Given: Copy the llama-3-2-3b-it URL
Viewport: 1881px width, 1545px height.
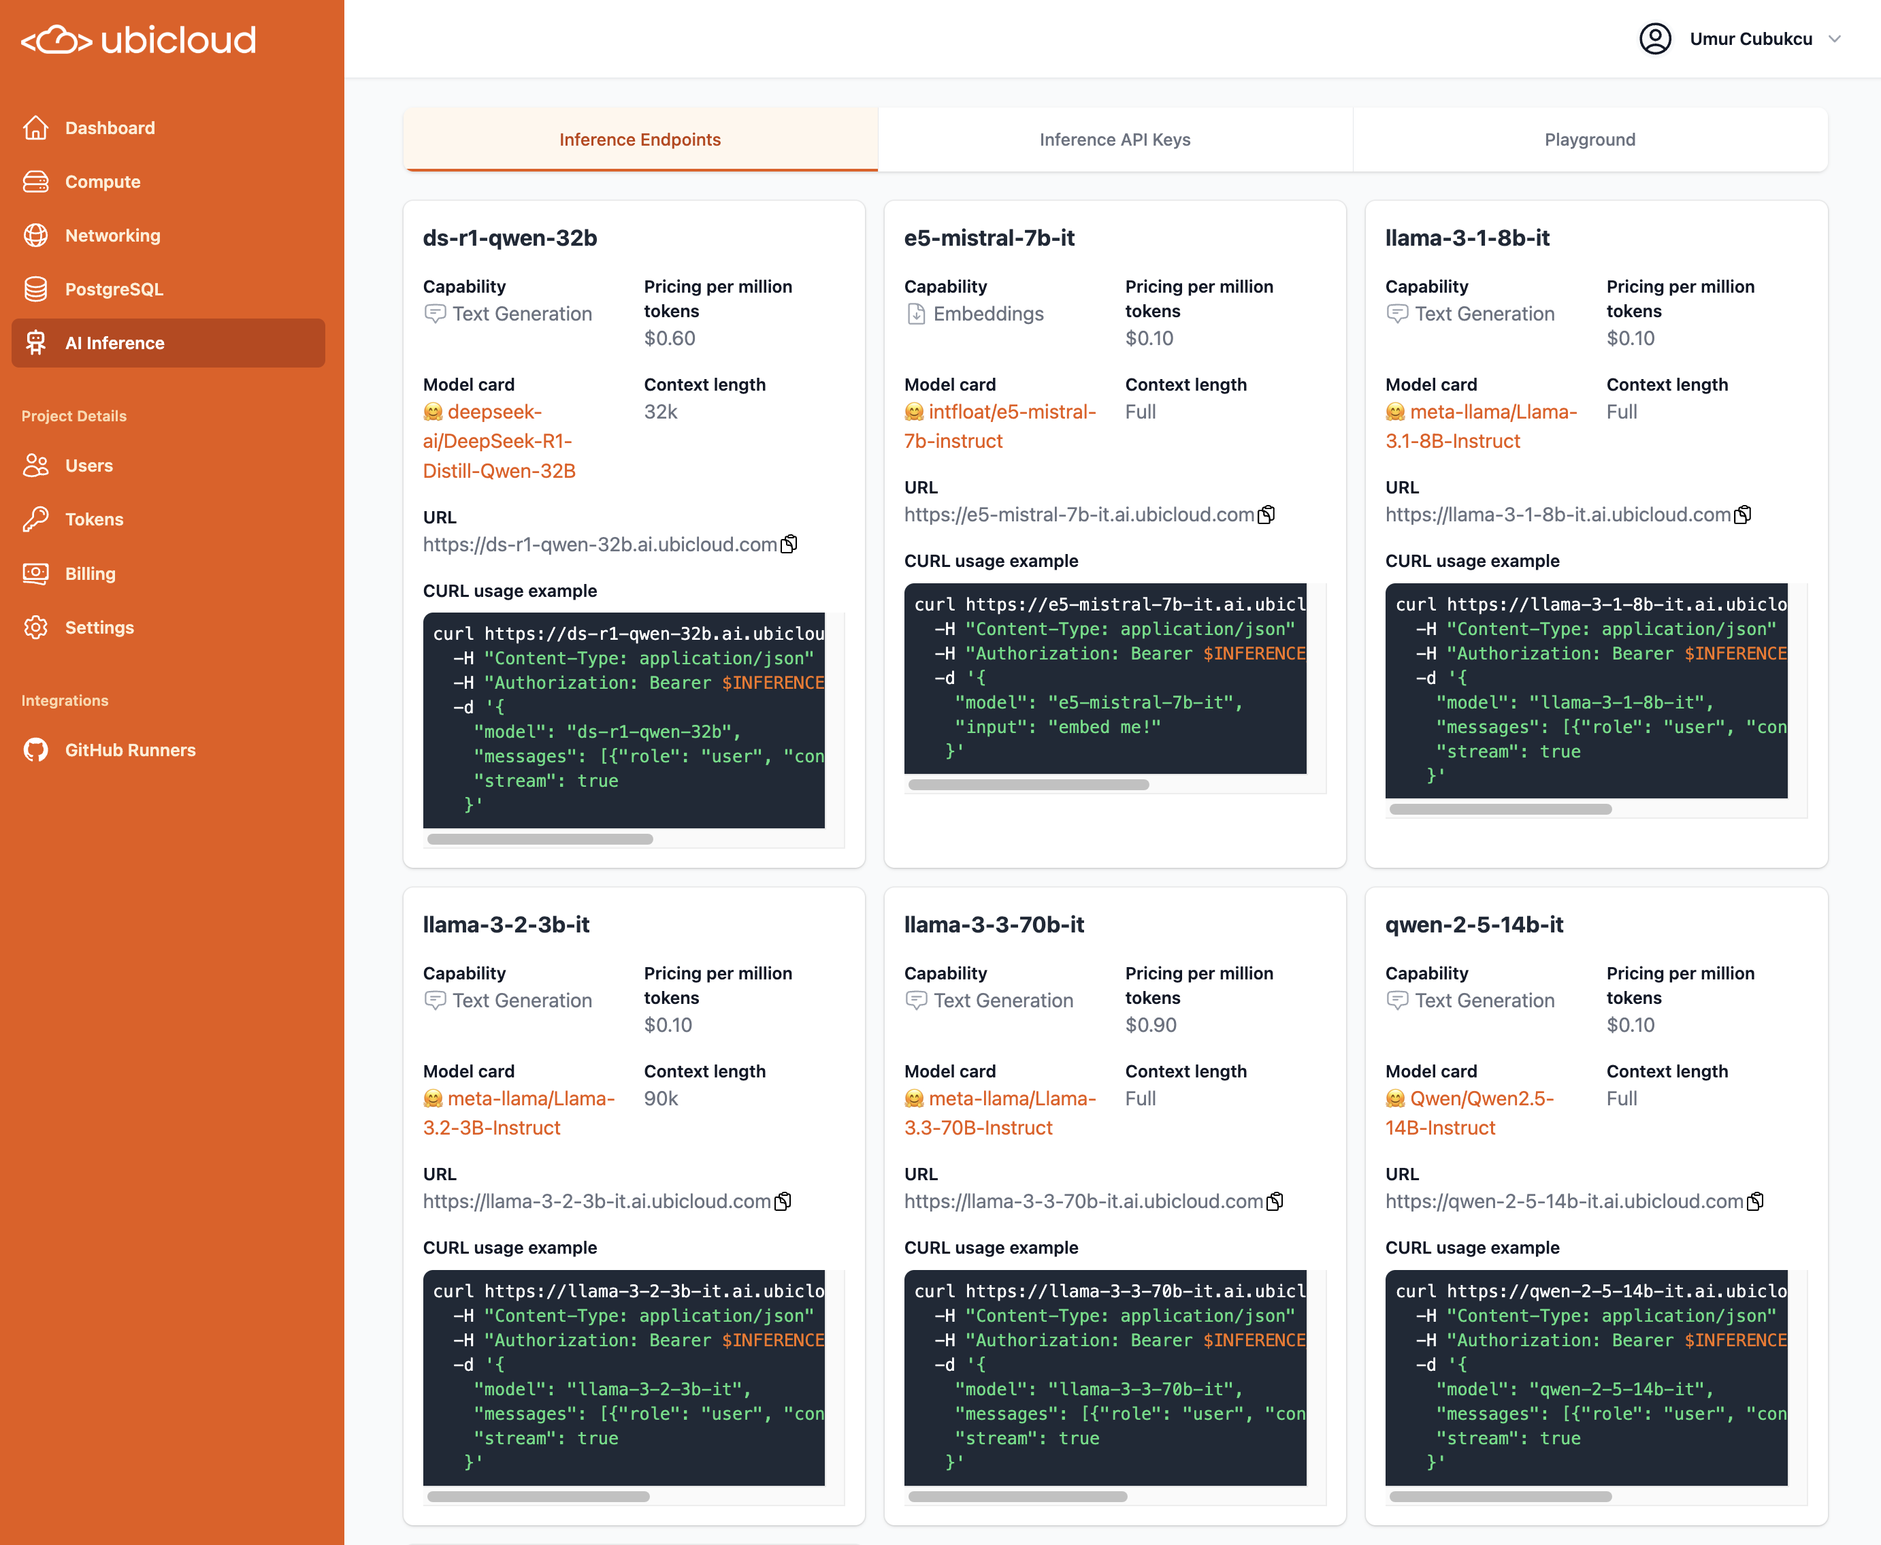Looking at the screenshot, I should 783,1201.
